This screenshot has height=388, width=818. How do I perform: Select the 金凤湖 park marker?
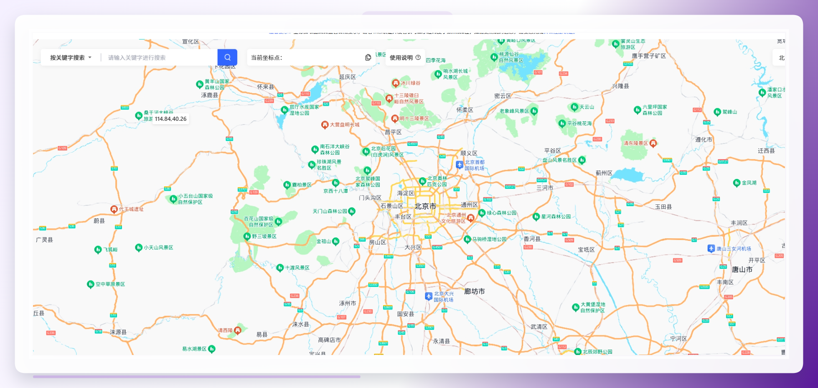click(737, 183)
